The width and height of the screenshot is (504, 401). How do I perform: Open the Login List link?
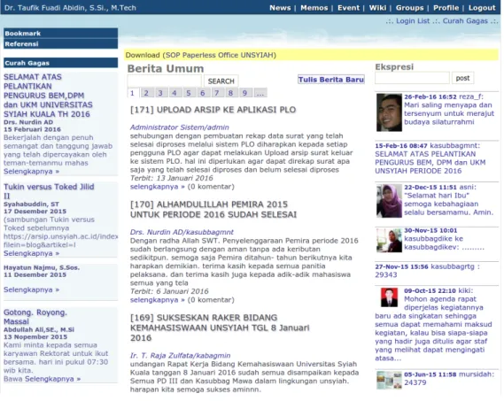(x=413, y=21)
